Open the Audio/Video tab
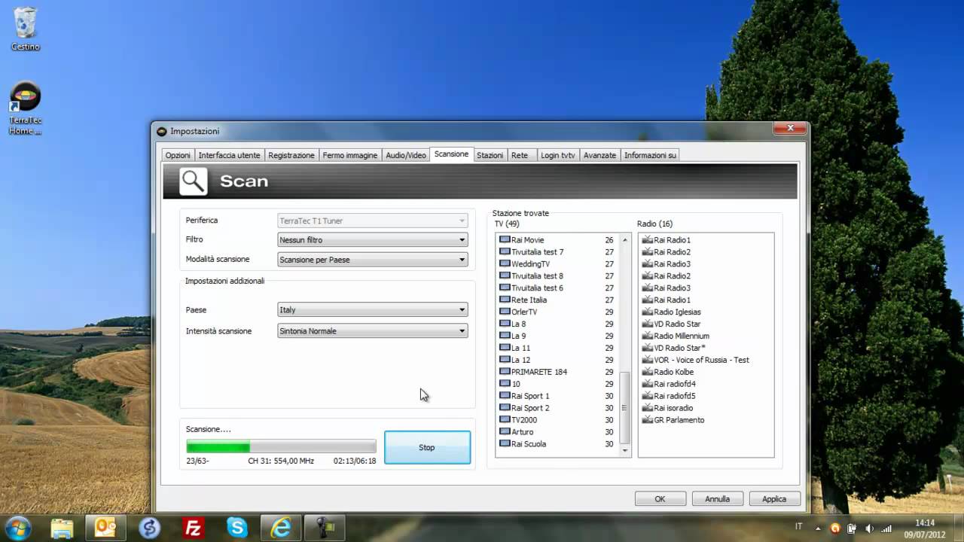This screenshot has height=542, width=964. 406,155
